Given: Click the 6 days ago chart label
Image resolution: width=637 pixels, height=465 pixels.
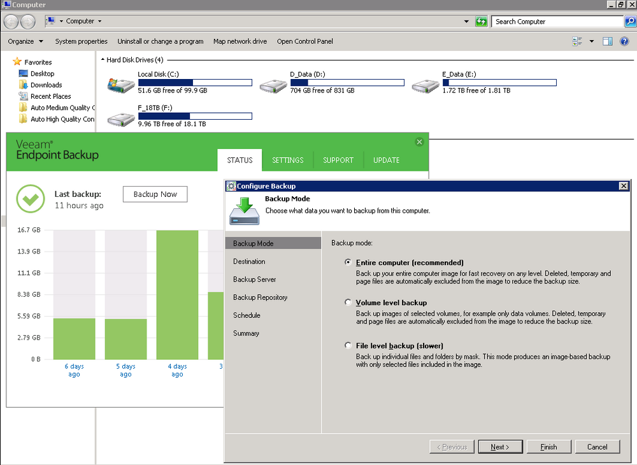Looking at the screenshot, I should (x=74, y=370).
